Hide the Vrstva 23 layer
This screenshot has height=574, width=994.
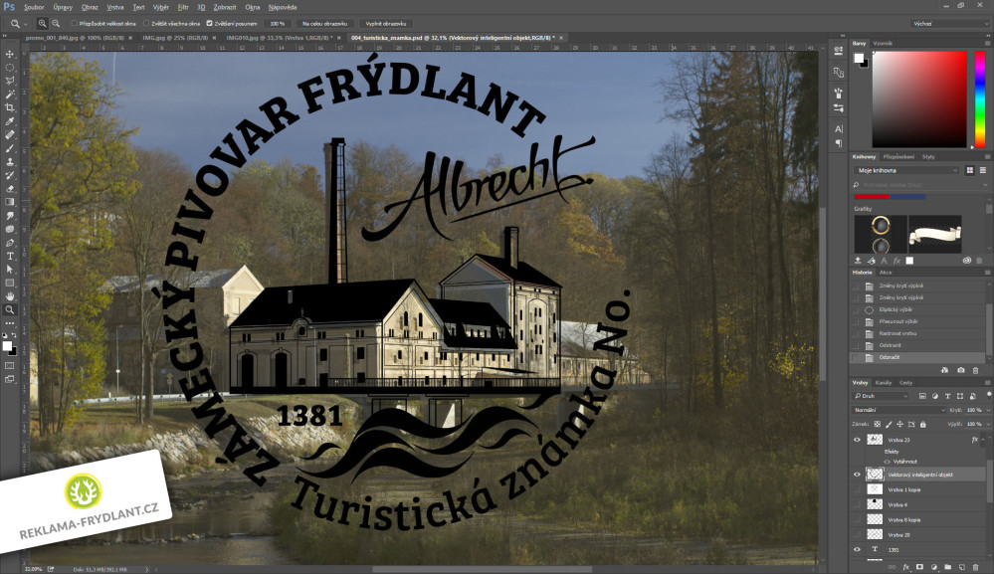point(857,439)
